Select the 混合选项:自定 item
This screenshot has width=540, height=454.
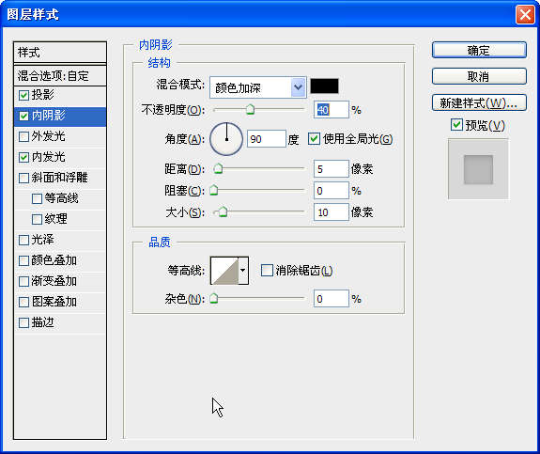(x=60, y=75)
